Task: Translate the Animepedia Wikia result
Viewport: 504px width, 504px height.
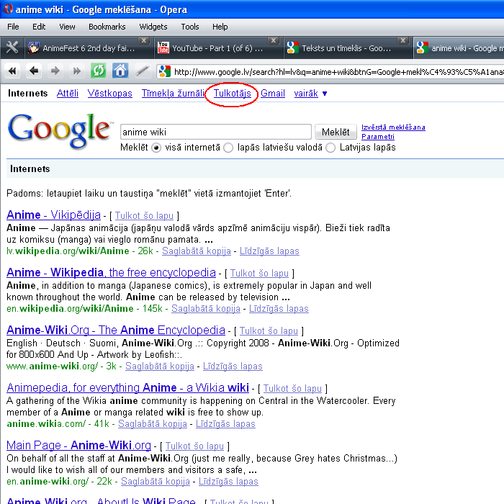Action: click(x=292, y=388)
